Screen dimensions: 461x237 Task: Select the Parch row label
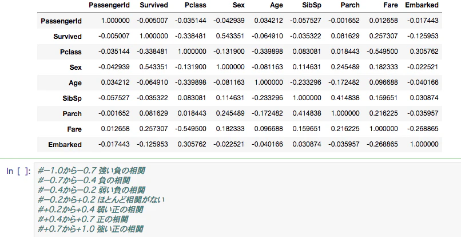click(72, 114)
